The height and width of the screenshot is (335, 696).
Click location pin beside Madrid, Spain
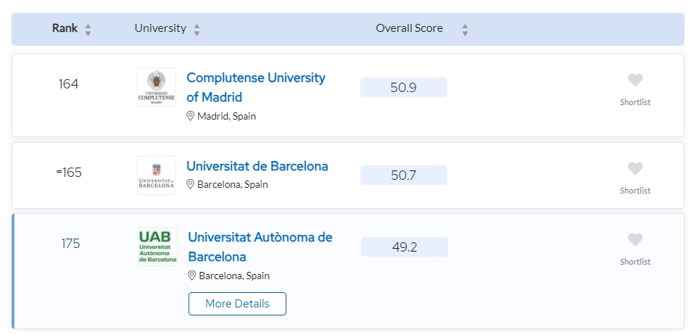[x=191, y=116]
